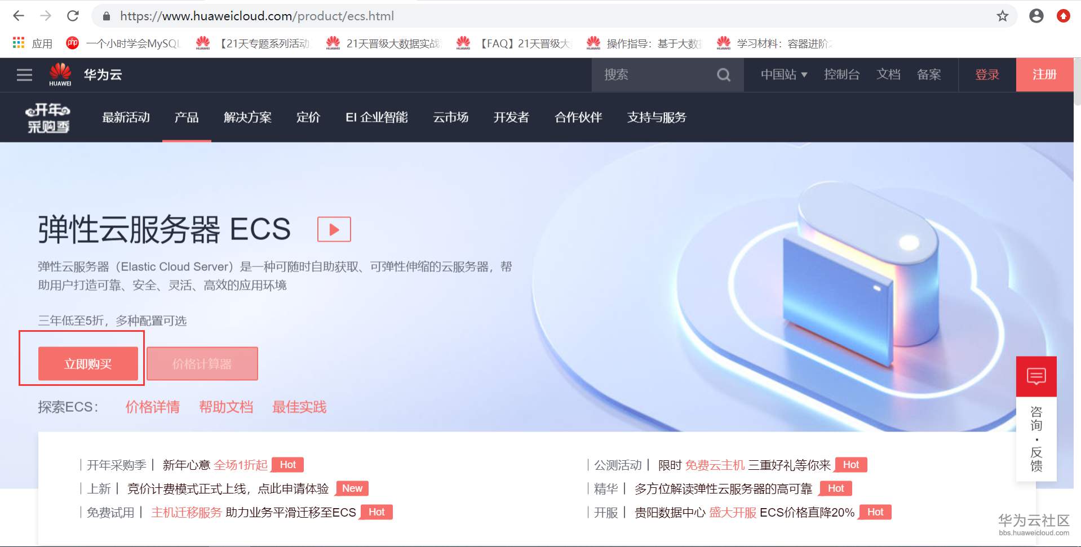
Task: Open the 操作指导:基于大数 bookmark
Action: (x=644, y=43)
